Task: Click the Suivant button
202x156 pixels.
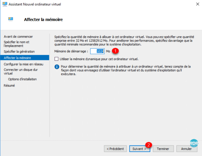Action: (140, 149)
